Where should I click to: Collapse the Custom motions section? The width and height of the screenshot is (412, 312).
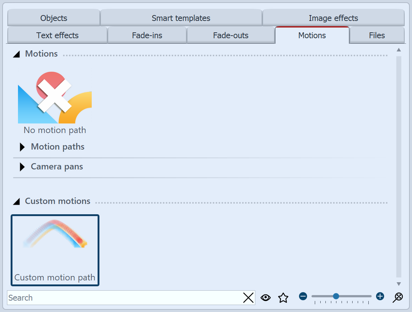[x=16, y=201]
